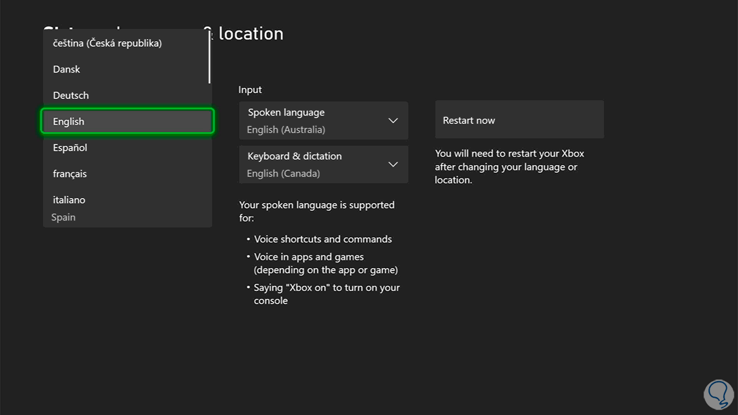Choose Español from the list

[x=71, y=148]
